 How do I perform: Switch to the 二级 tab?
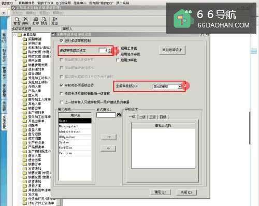(142, 117)
